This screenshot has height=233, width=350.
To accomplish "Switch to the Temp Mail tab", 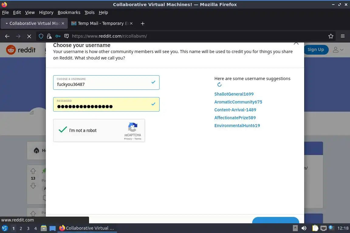I will pyautogui.click(x=102, y=23).
